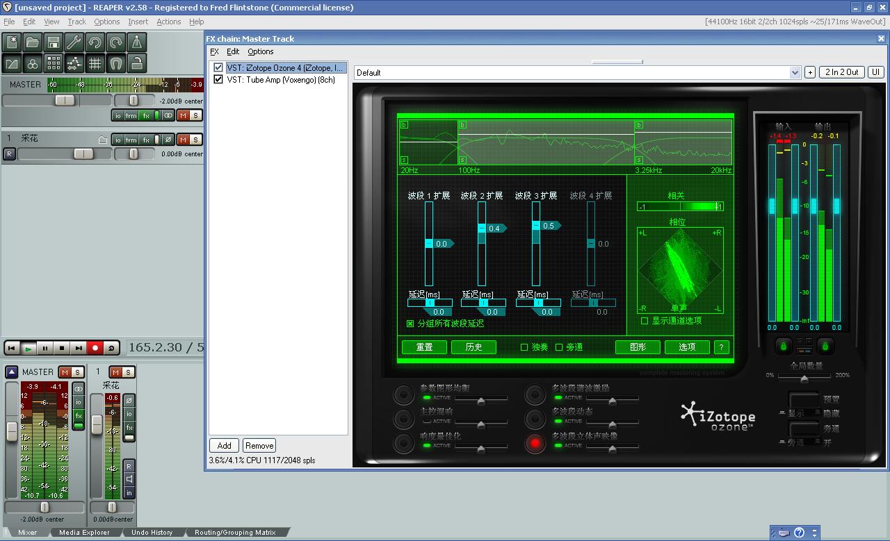
Task: Click the 波段 2 扩展 slider handle
Action: [483, 228]
